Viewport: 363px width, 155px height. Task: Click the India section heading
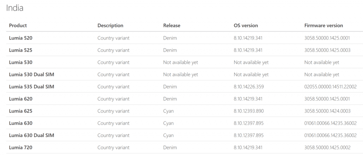15,8
